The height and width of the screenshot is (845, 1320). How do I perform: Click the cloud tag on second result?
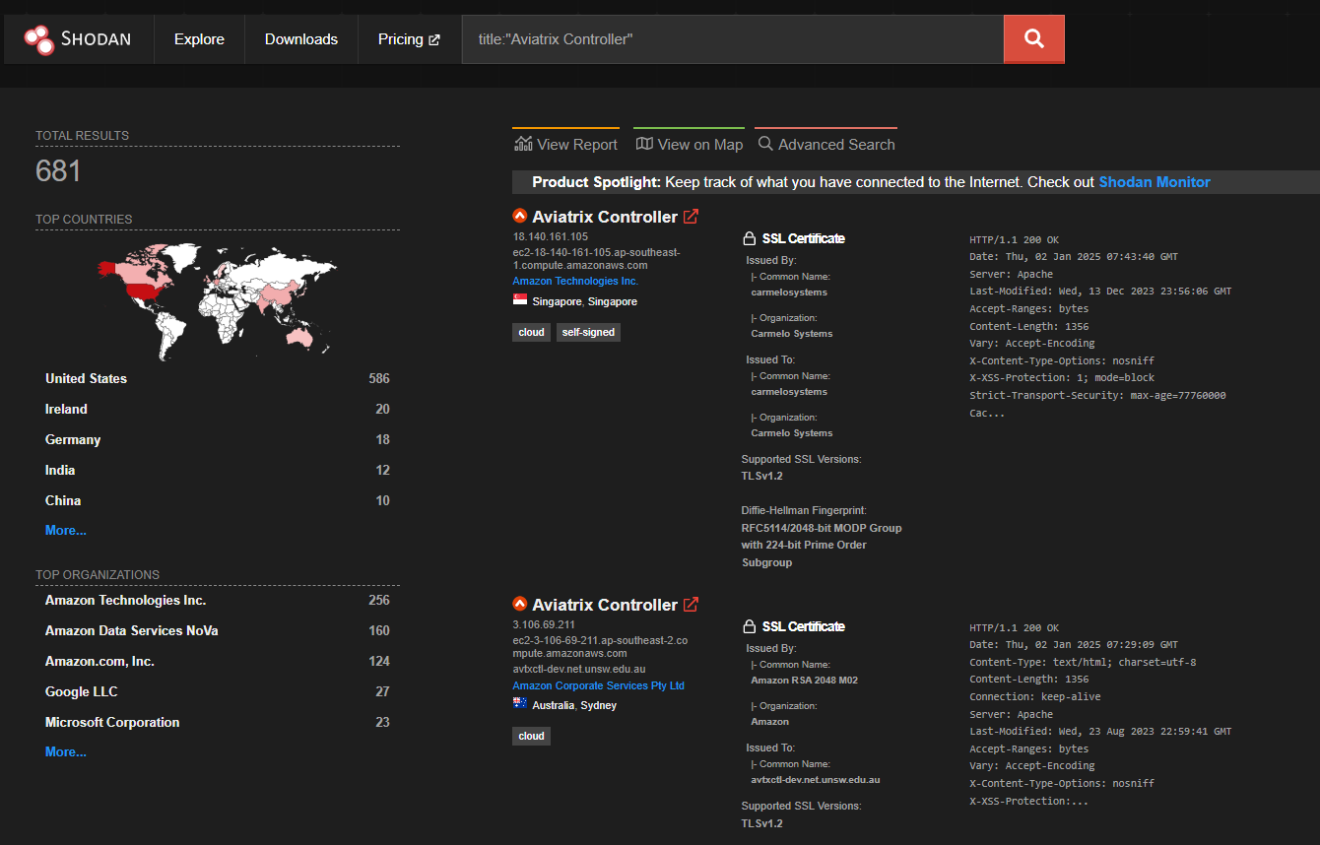[531, 735]
